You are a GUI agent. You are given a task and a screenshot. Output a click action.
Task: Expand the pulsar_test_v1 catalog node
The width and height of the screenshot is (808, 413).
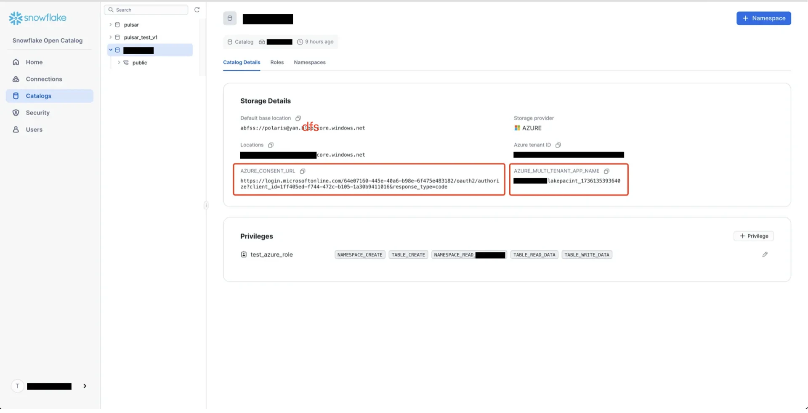point(110,37)
